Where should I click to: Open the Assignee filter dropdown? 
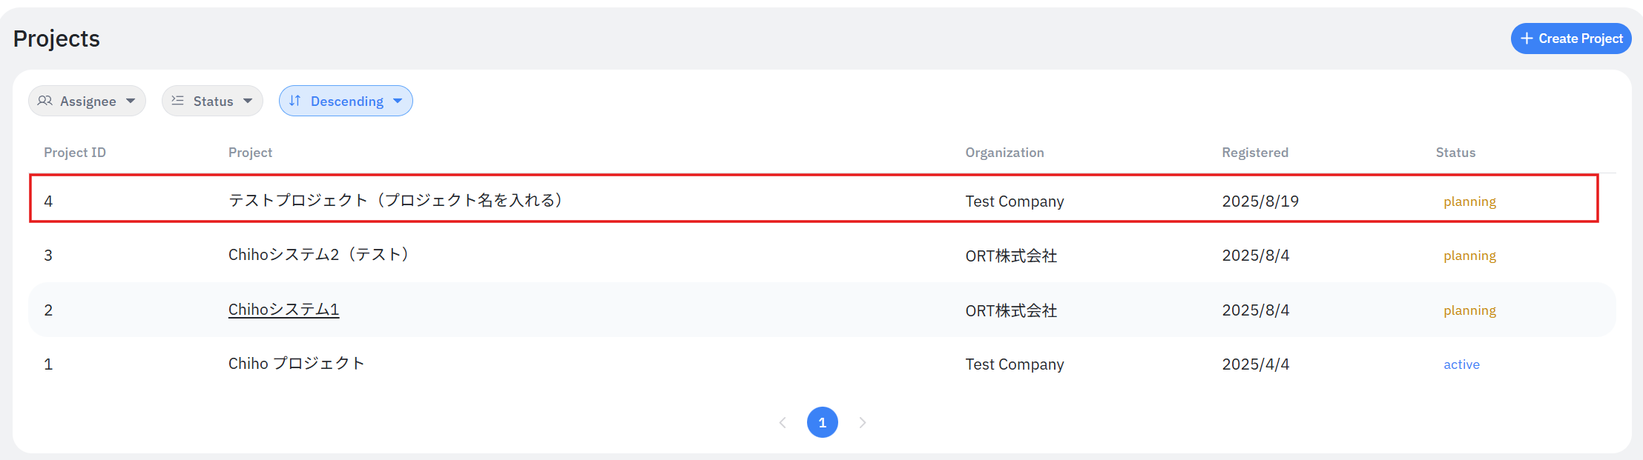click(88, 101)
